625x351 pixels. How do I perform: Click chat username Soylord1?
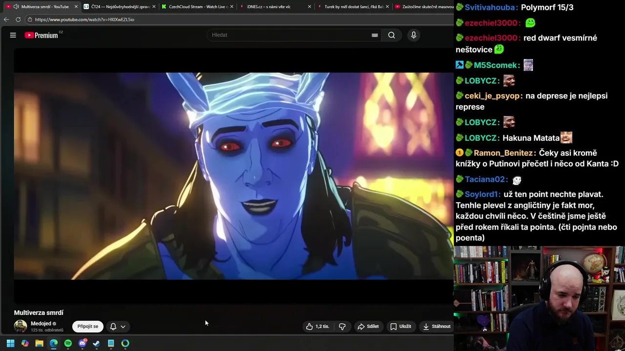(482, 195)
